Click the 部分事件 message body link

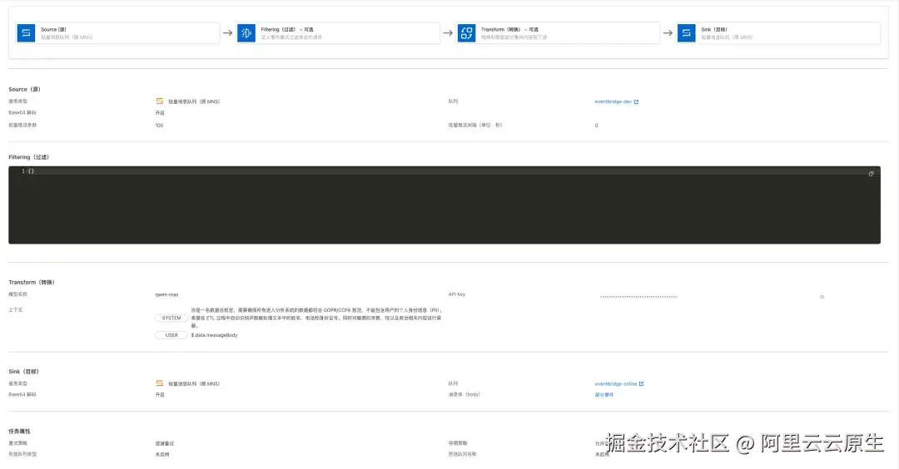pyautogui.click(x=603, y=394)
